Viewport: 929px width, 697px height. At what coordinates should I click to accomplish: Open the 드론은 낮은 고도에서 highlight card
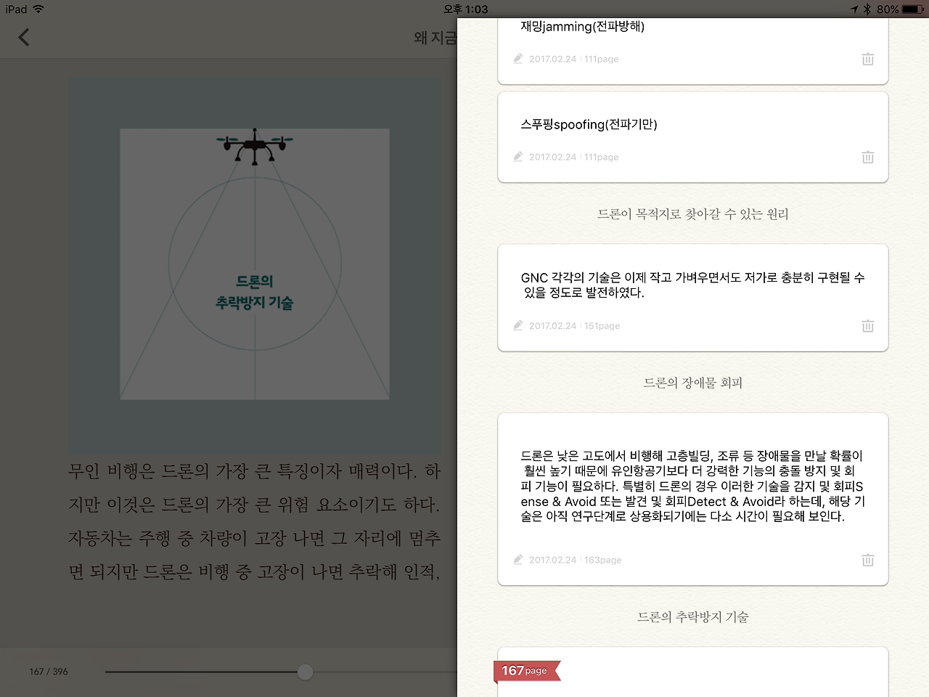pyautogui.click(x=693, y=499)
